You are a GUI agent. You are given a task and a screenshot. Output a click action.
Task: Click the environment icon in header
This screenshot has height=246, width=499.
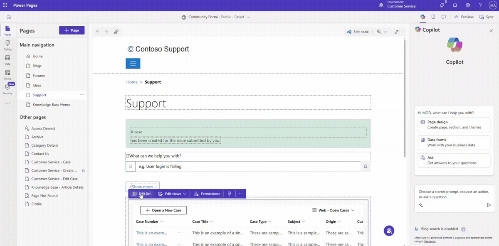point(381,5)
